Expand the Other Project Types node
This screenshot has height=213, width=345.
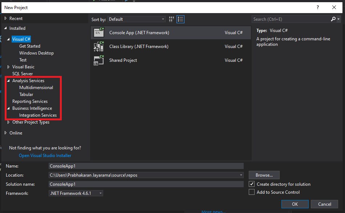(8, 122)
